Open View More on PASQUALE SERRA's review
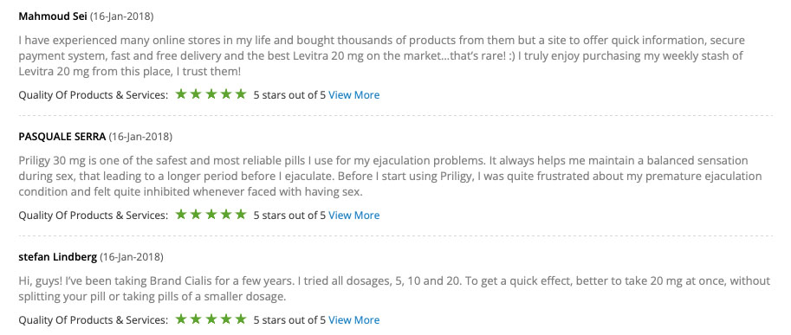The width and height of the screenshot is (791, 335). [x=353, y=215]
